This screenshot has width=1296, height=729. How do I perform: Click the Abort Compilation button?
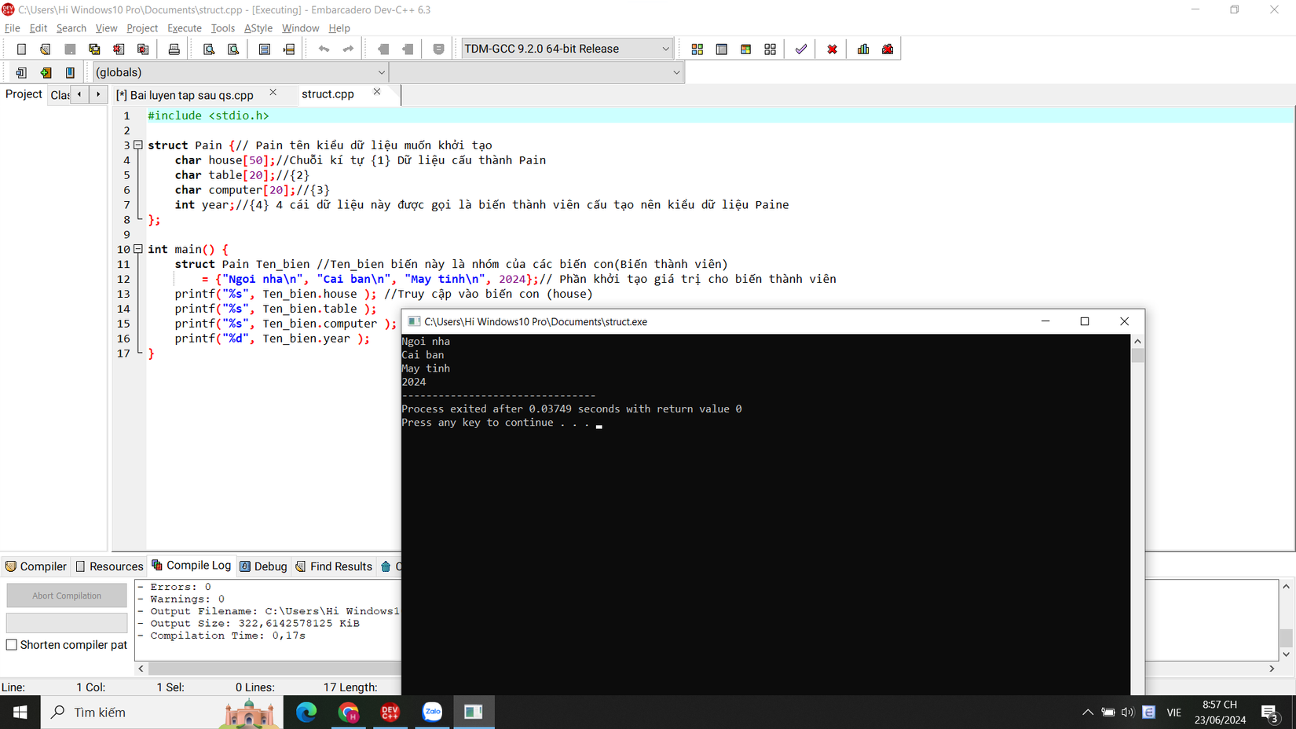67,595
